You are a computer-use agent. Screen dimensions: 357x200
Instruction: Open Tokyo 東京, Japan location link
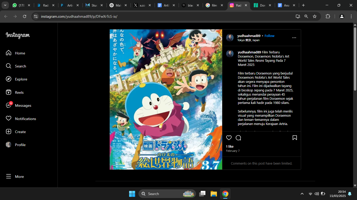tap(248, 40)
